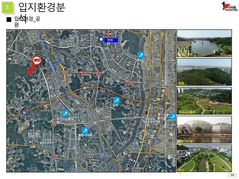Click the 오산고인돌공원 map label

click(x=65, y=120)
